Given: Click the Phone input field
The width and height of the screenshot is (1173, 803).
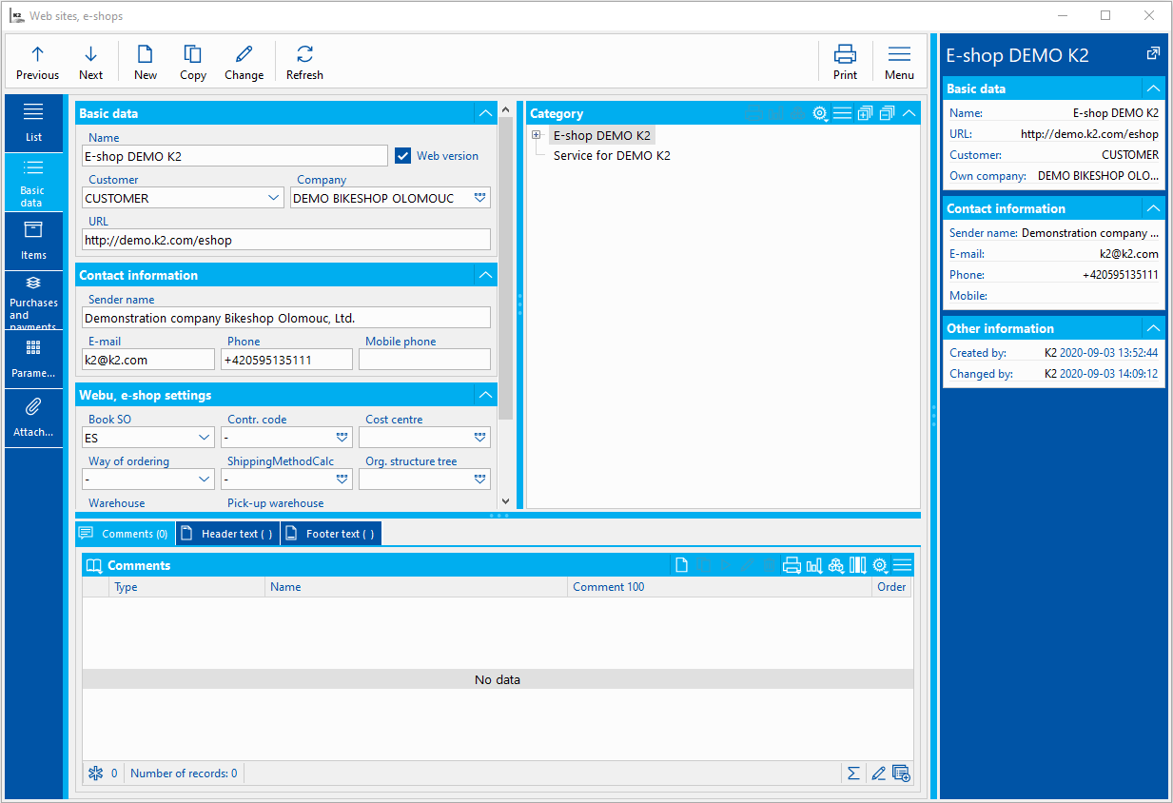Looking at the screenshot, I should [x=286, y=360].
